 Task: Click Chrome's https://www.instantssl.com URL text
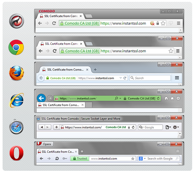[x=124, y=51]
